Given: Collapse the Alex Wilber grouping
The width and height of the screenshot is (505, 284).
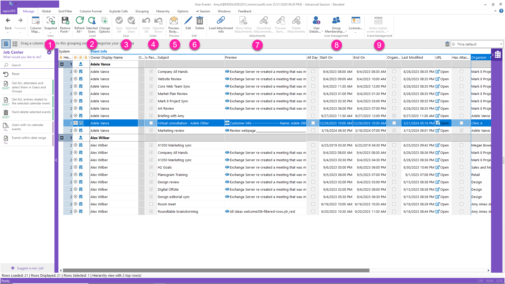Looking at the screenshot, I should coord(62,138).
